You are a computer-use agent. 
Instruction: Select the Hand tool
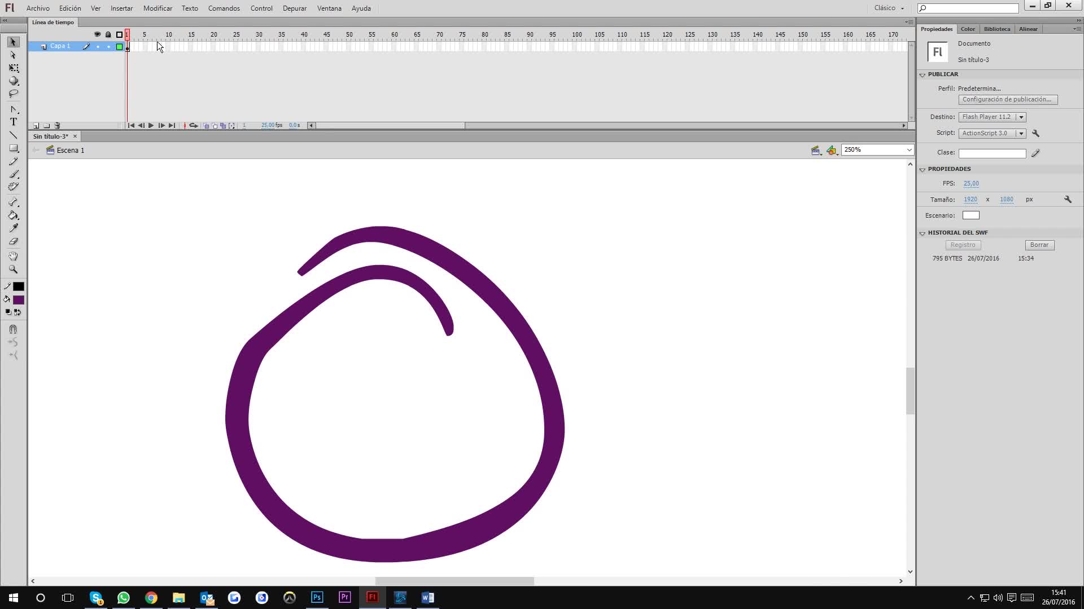[14, 257]
